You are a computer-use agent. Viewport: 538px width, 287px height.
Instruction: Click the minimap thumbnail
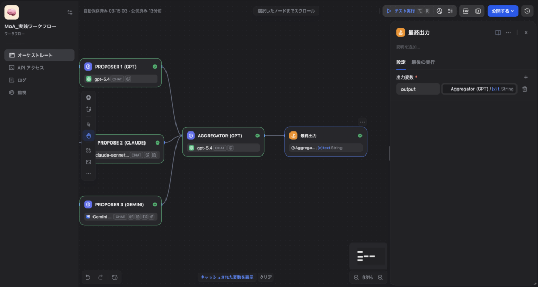[x=368, y=256]
